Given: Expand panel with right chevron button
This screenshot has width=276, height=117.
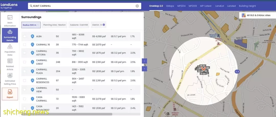Looking at the screenshot, I should click(144, 61).
